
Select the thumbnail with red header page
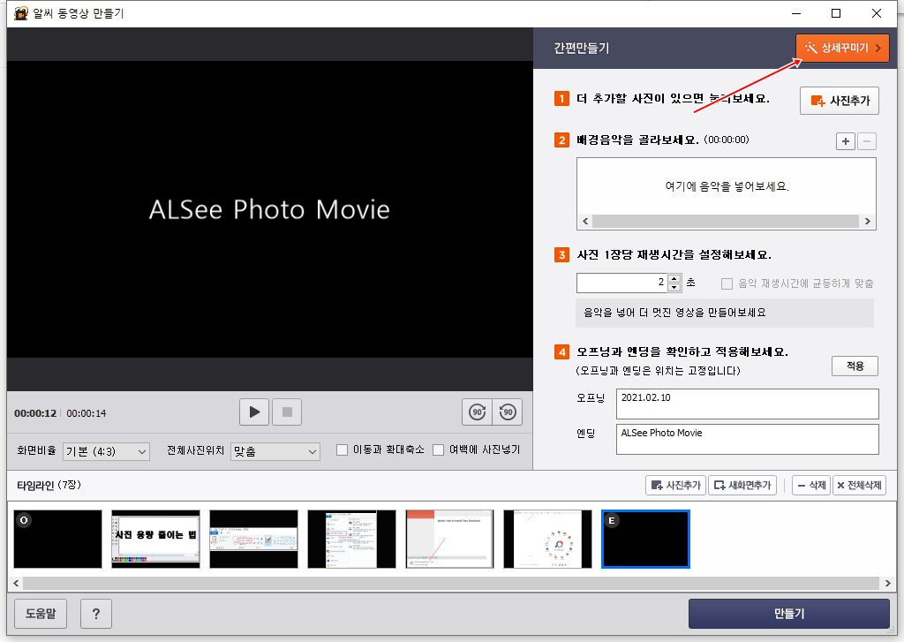(x=449, y=540)
